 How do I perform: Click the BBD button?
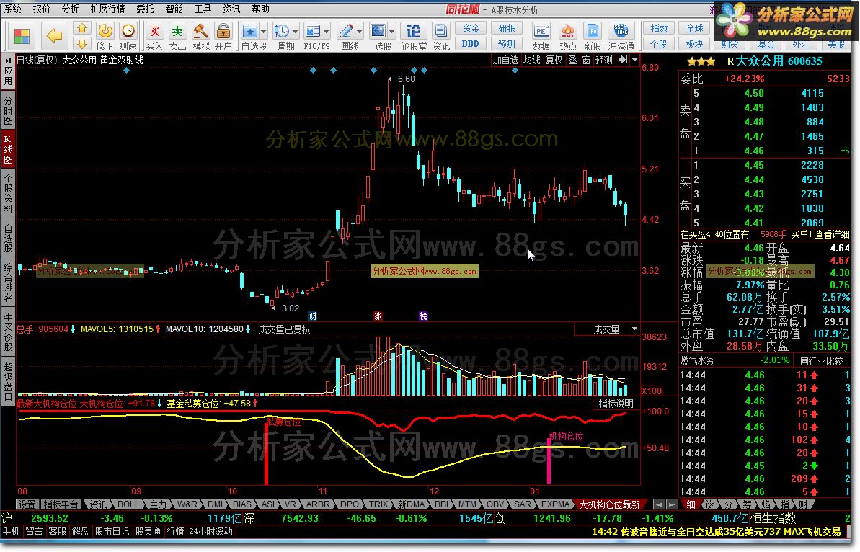click(x=471, y=43)
